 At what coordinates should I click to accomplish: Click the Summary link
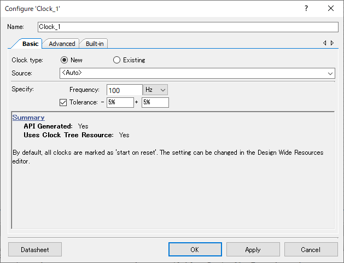pos(28,118)
